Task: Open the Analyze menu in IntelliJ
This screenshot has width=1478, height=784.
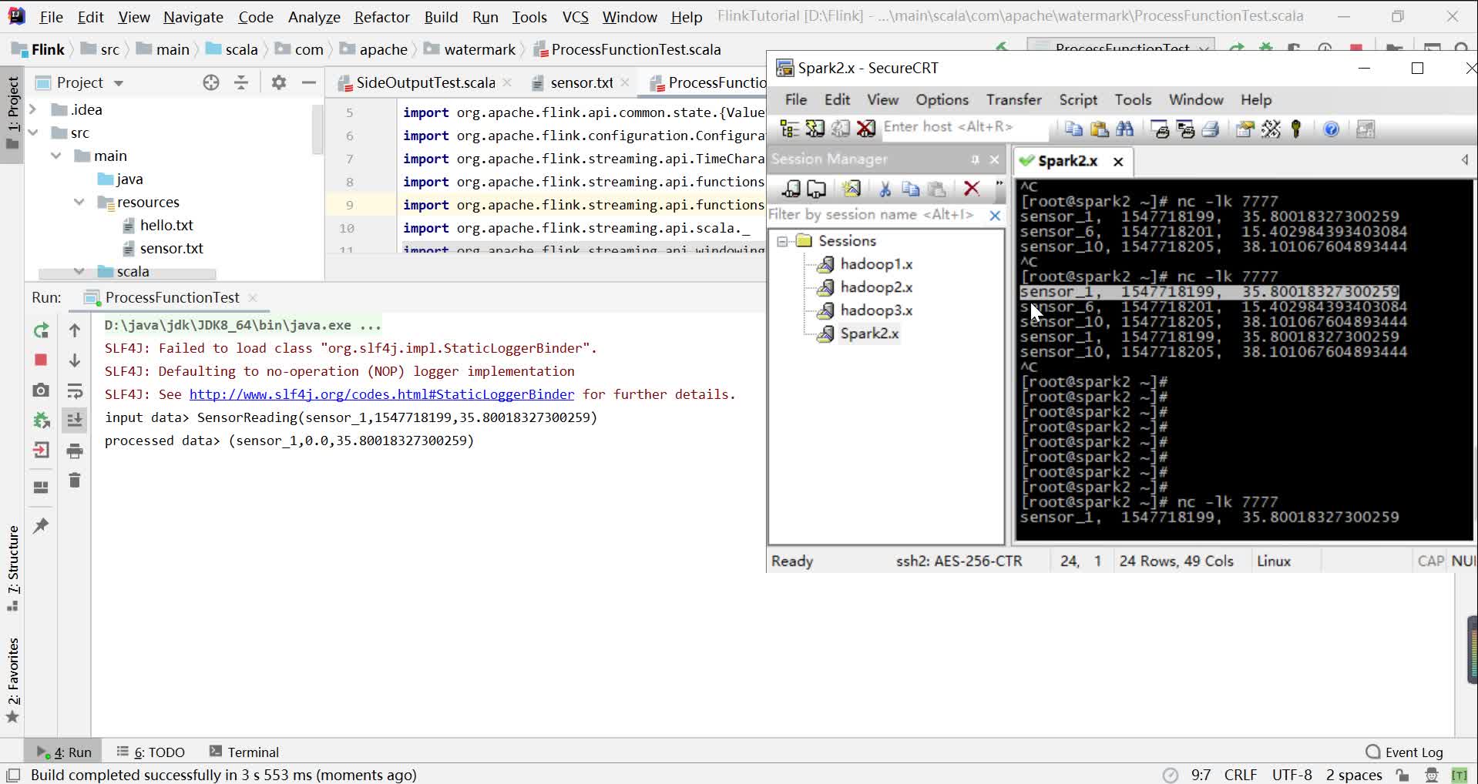Action: pos(314,17)
